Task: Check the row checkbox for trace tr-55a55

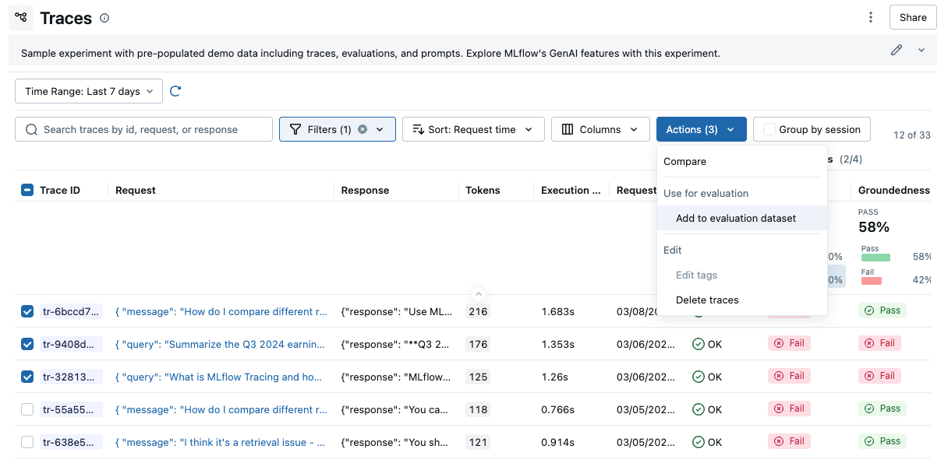Action: (x=27, y=409)
